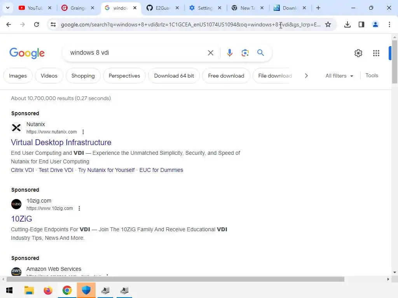398x298 pixels.
Task: Open the Windows Start menu
Action: coord(9,290)
